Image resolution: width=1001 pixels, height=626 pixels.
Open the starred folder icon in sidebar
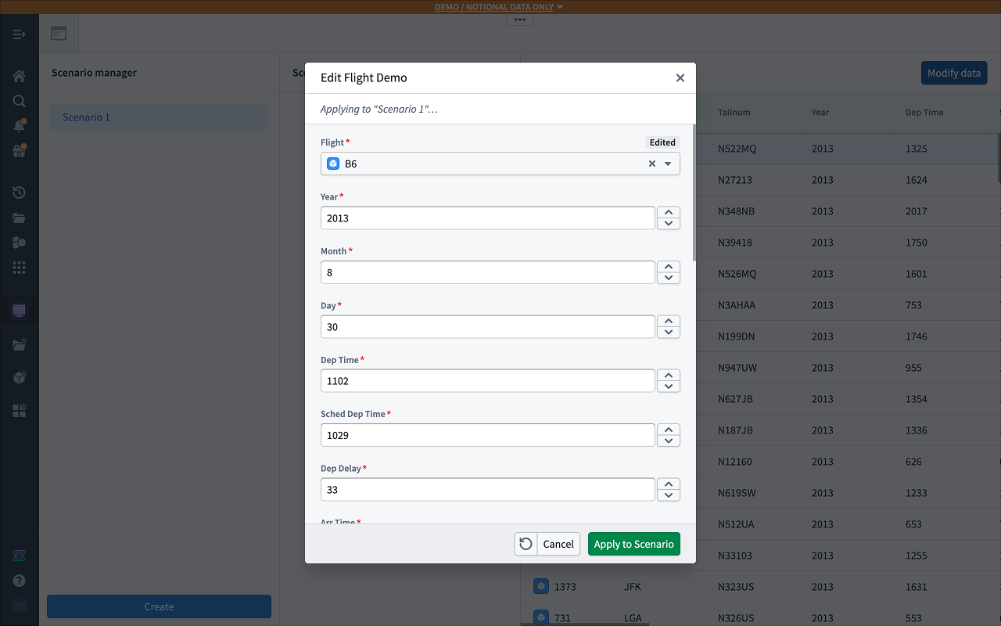[19, 344]
